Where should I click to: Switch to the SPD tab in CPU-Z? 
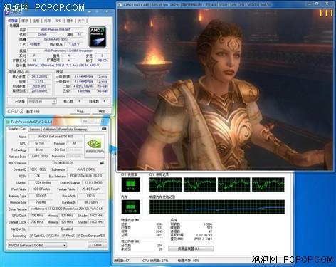[x=58, y=21]
